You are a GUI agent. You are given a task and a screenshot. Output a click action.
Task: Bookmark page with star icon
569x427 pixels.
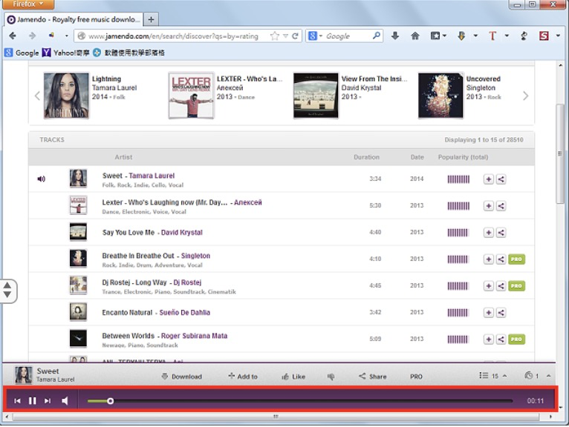tap(275, 36)
